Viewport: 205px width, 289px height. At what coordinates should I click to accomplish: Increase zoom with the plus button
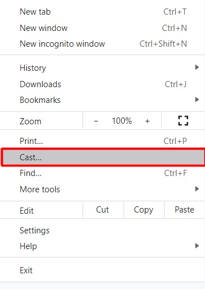[x=147, y=121]
